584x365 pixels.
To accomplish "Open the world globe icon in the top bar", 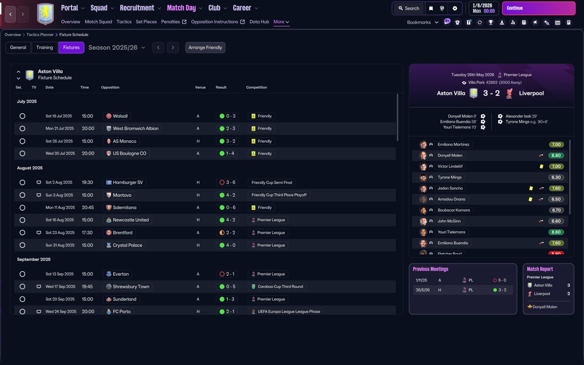I will click(x=442, y=8).
